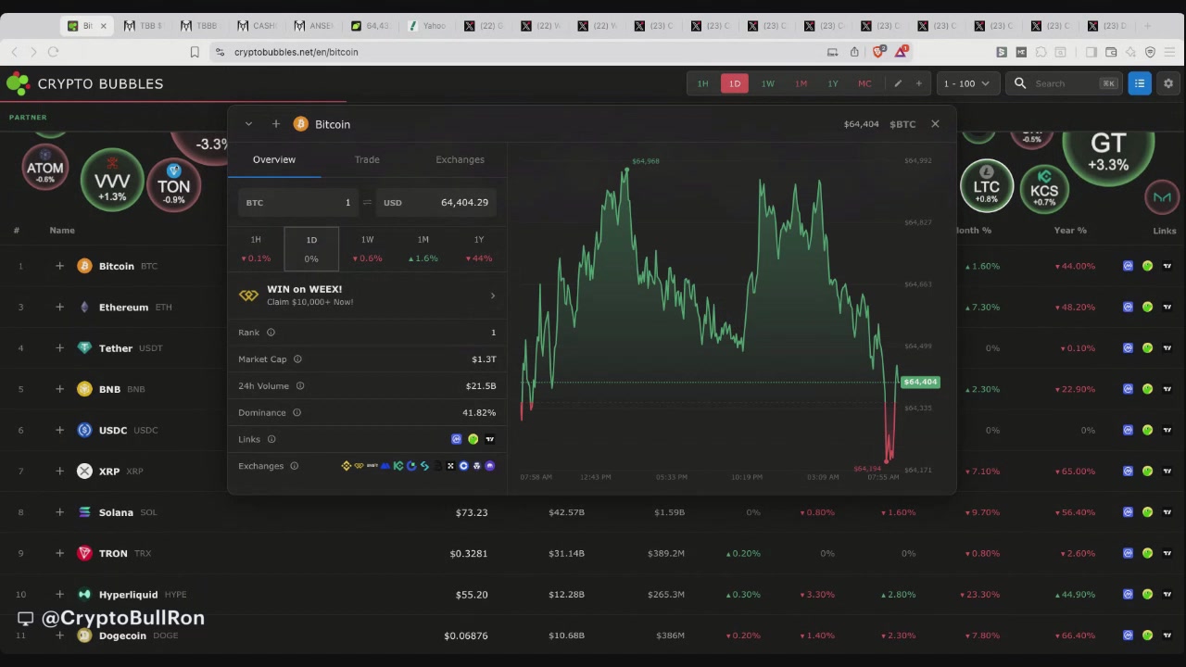This screenshot has width=1186, height=667.
Task: Select the 1H period in top bar
Action: tap(702, 83)
